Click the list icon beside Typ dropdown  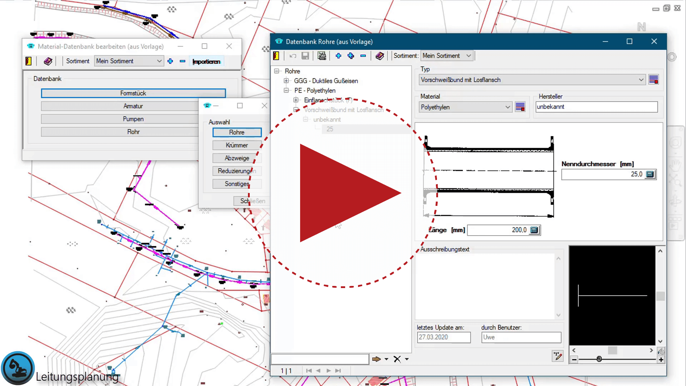653,80
